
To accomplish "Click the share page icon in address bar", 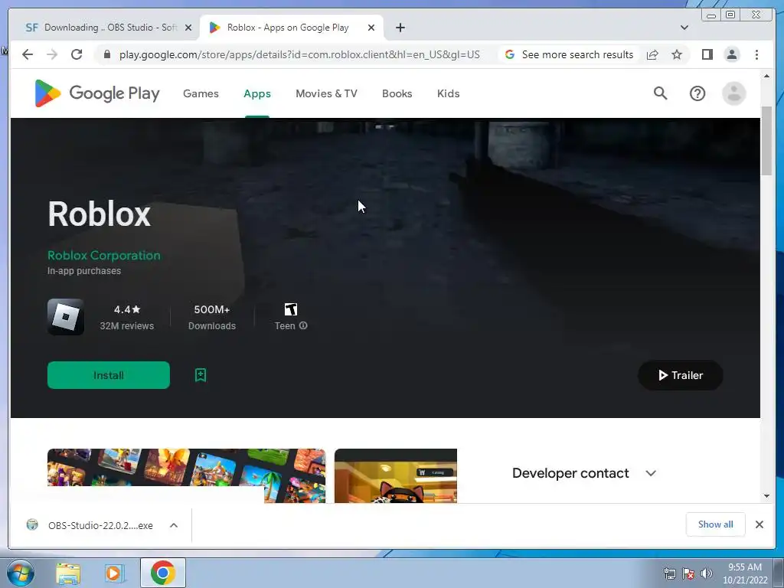I will pyautogui.click(x=652, y=54).
